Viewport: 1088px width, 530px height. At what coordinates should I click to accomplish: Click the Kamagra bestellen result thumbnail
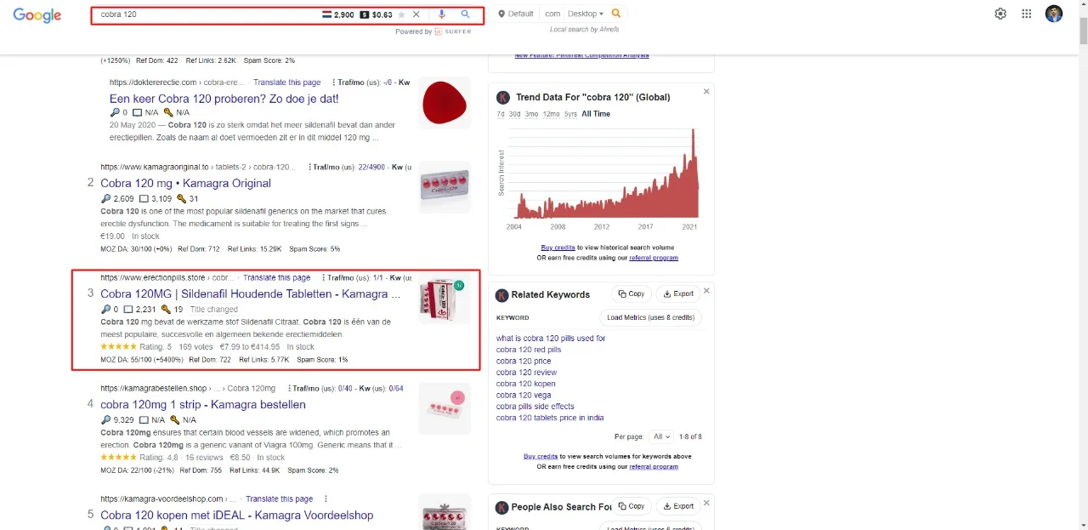[445, 408]
